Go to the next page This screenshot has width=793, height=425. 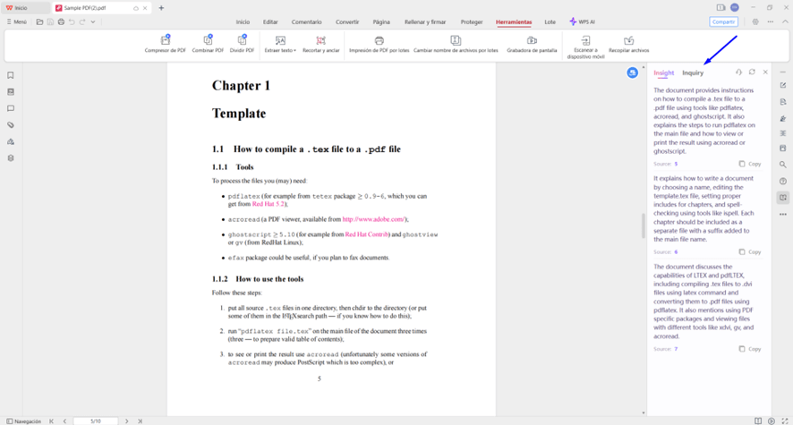(126, 421)
